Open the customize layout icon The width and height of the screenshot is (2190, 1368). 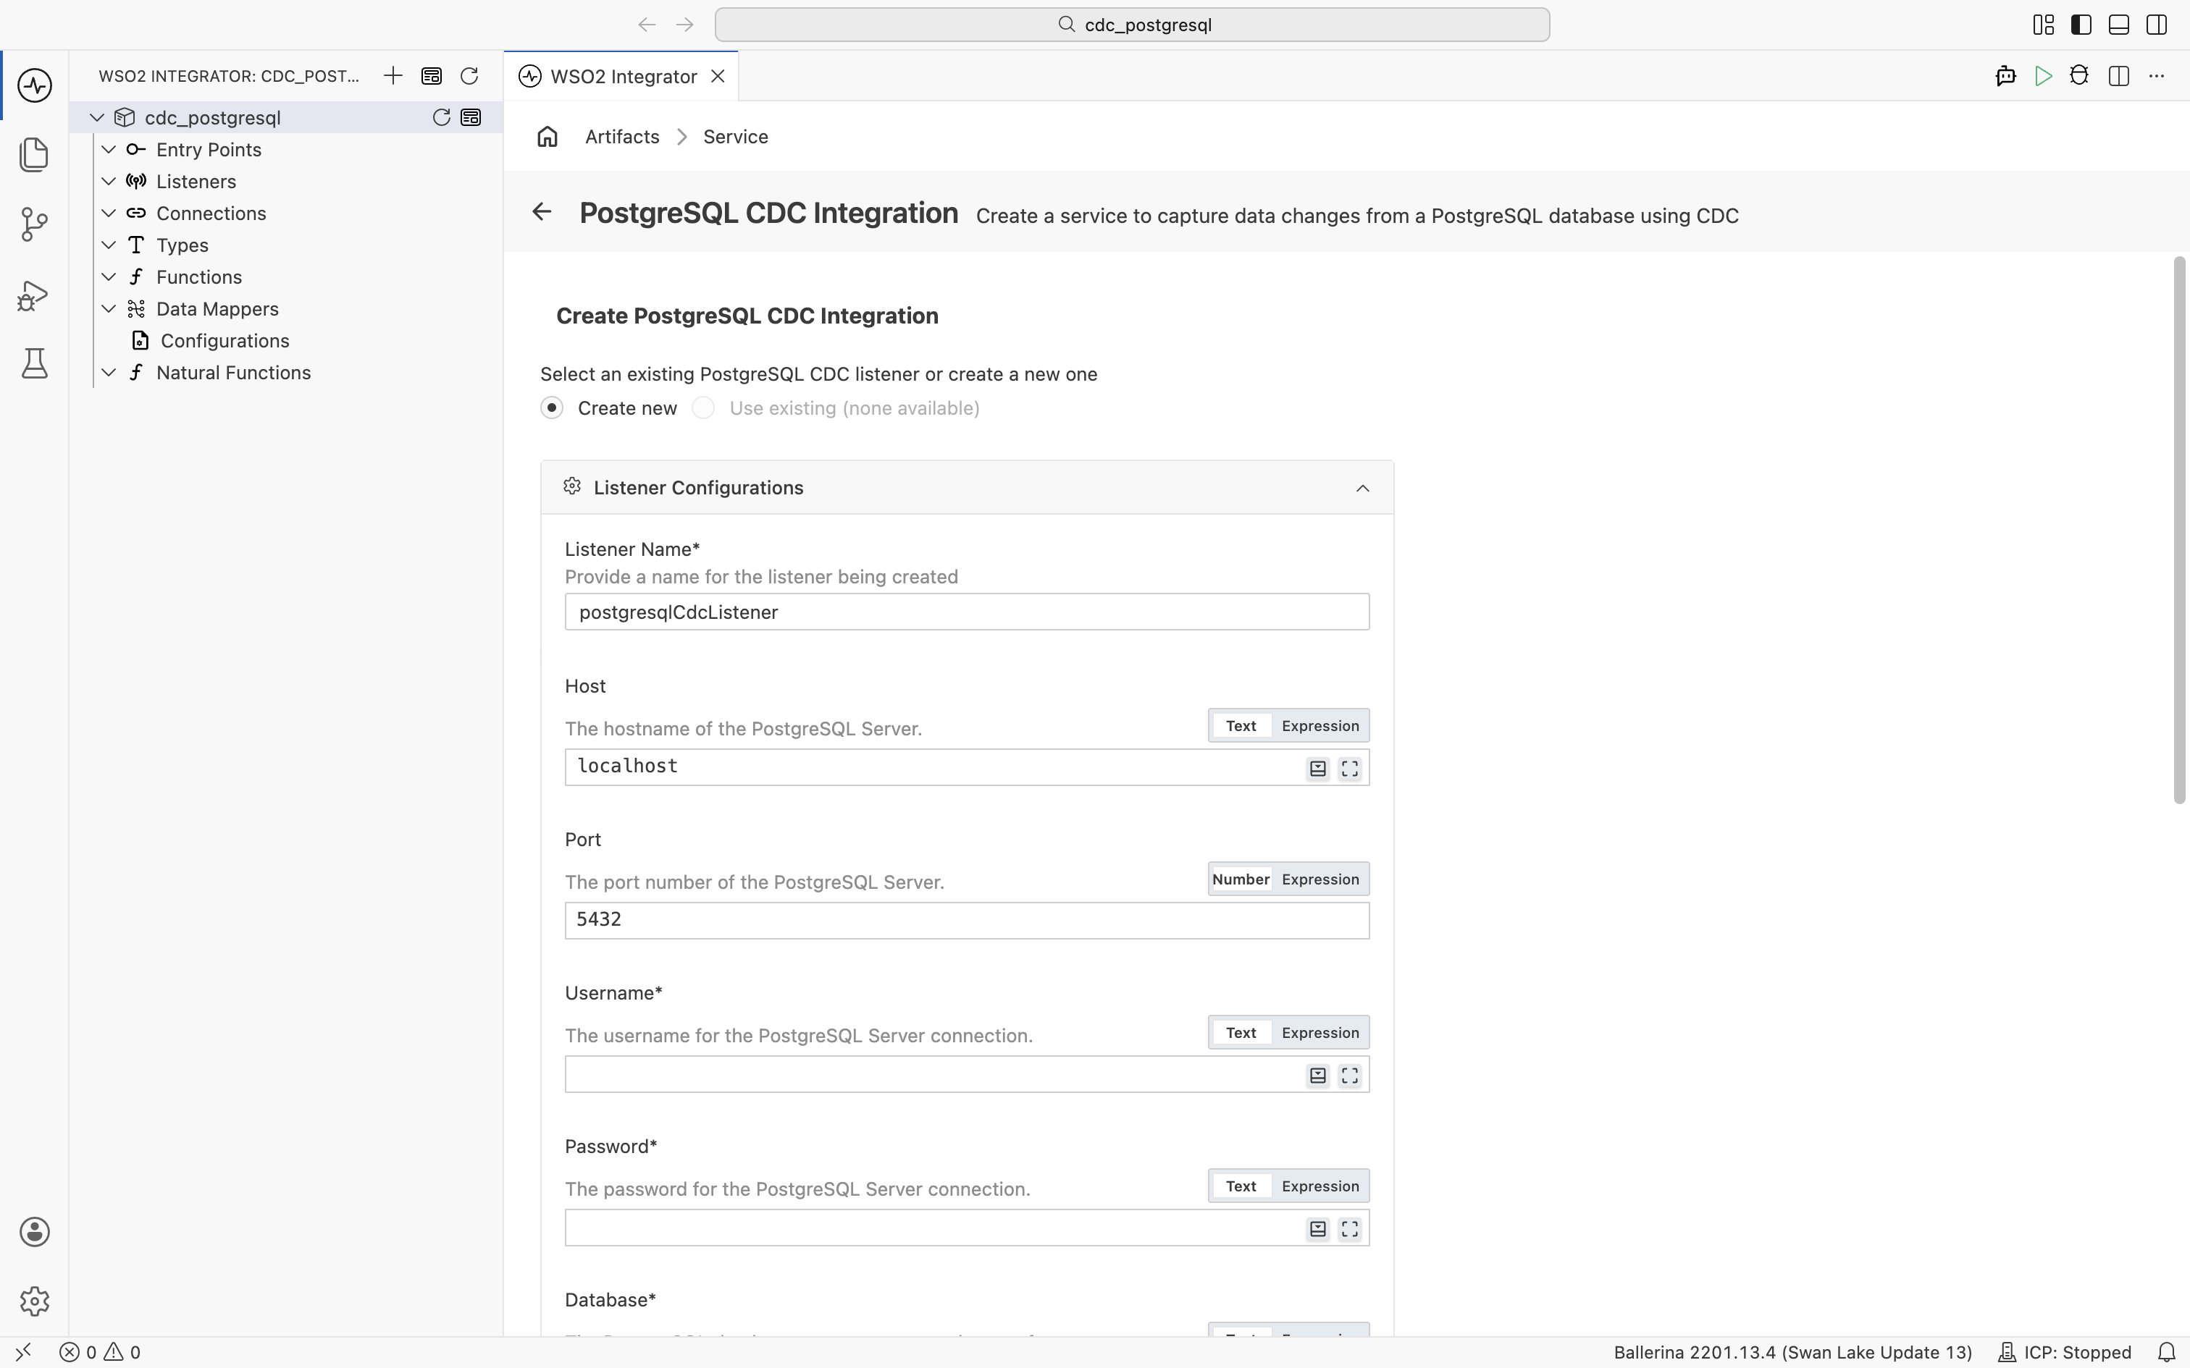(x=2044, y=25)
